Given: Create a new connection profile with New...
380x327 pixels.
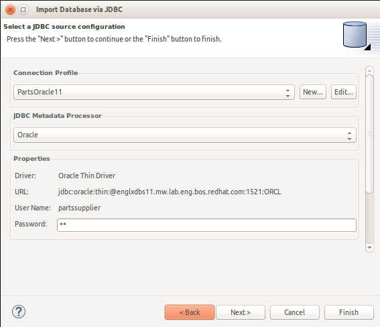Looking at the screenshot, I should coord(313,92).
